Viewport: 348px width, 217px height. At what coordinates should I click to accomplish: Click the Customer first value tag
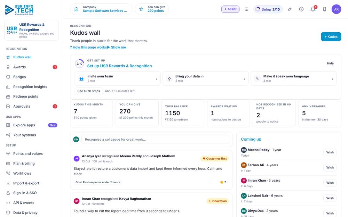[x=215, y=159]
